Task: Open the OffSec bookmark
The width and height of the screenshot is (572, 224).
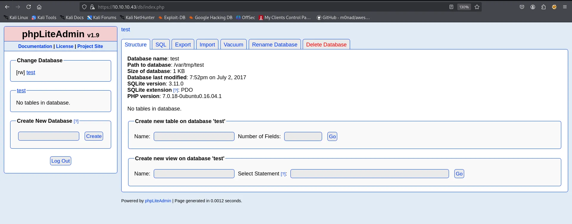Action: point(245,18)
